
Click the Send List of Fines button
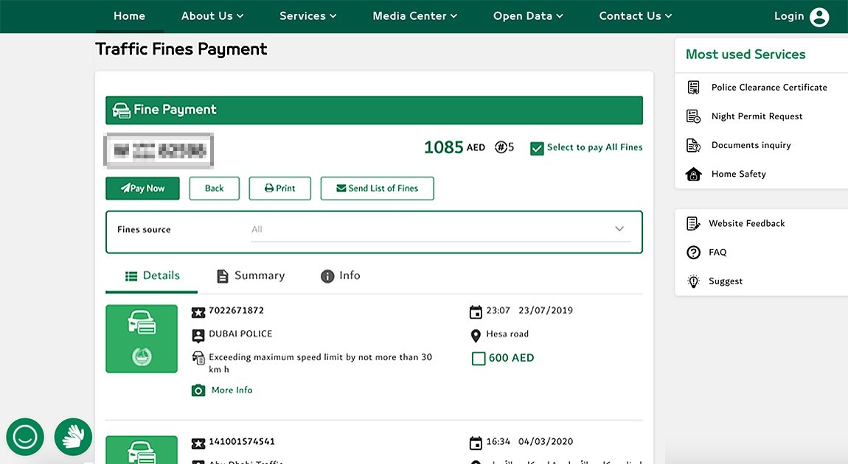tap(377, 189)
